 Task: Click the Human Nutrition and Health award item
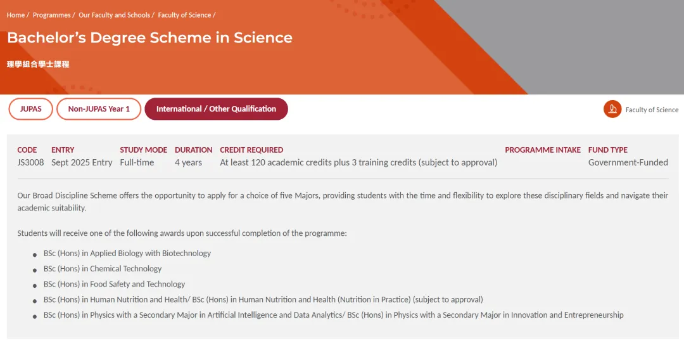click(263, 300)
